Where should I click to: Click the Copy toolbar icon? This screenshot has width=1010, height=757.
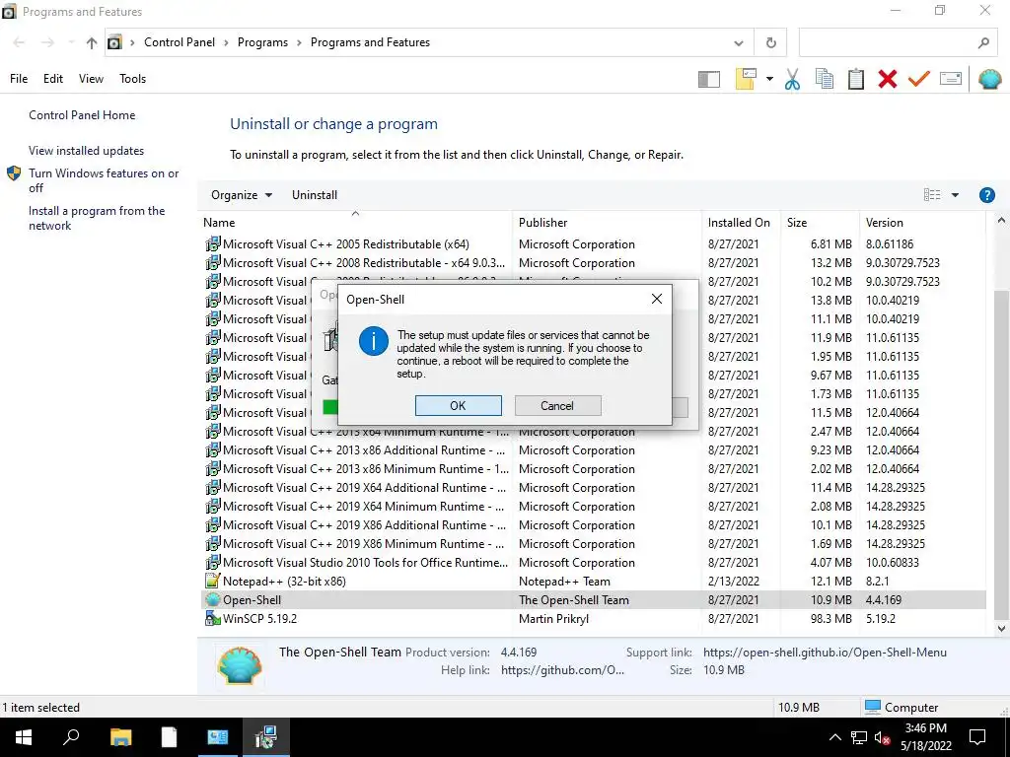click(x=824, y=79)
